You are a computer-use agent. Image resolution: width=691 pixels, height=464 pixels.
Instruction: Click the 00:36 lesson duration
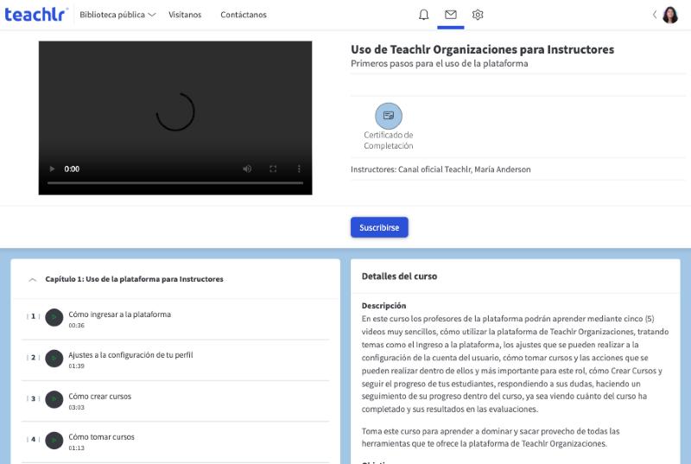click(x=76, y=325)
